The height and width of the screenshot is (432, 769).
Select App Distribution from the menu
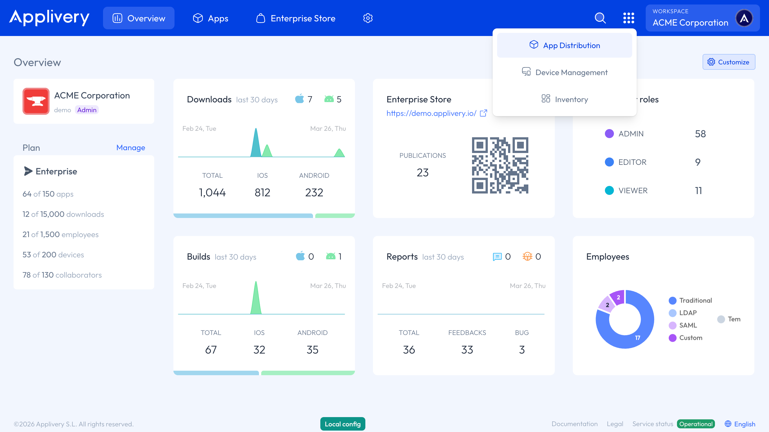pos(564,45)
